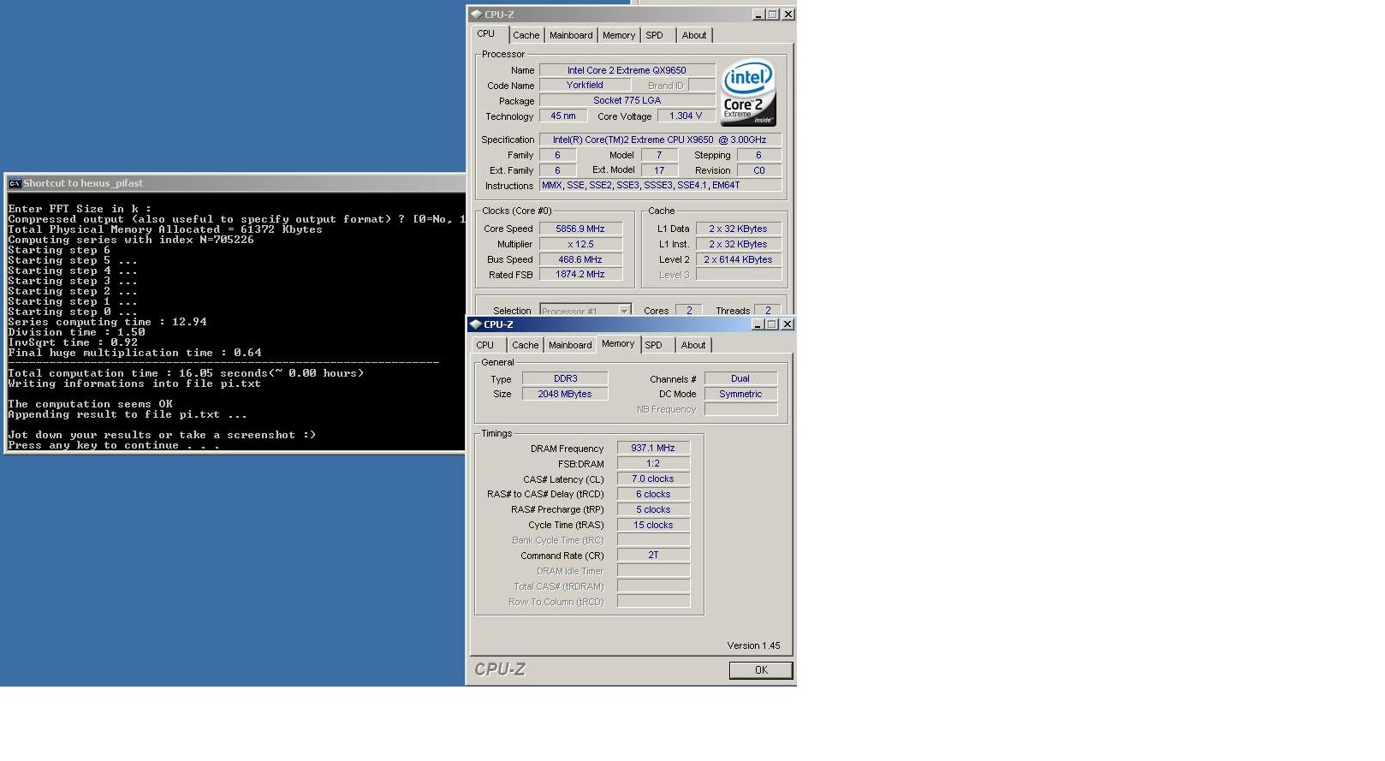Screen dimensions: 1385x761
Task: Click the Code Name field Yorkfield
Action: [x=585, y=86]
